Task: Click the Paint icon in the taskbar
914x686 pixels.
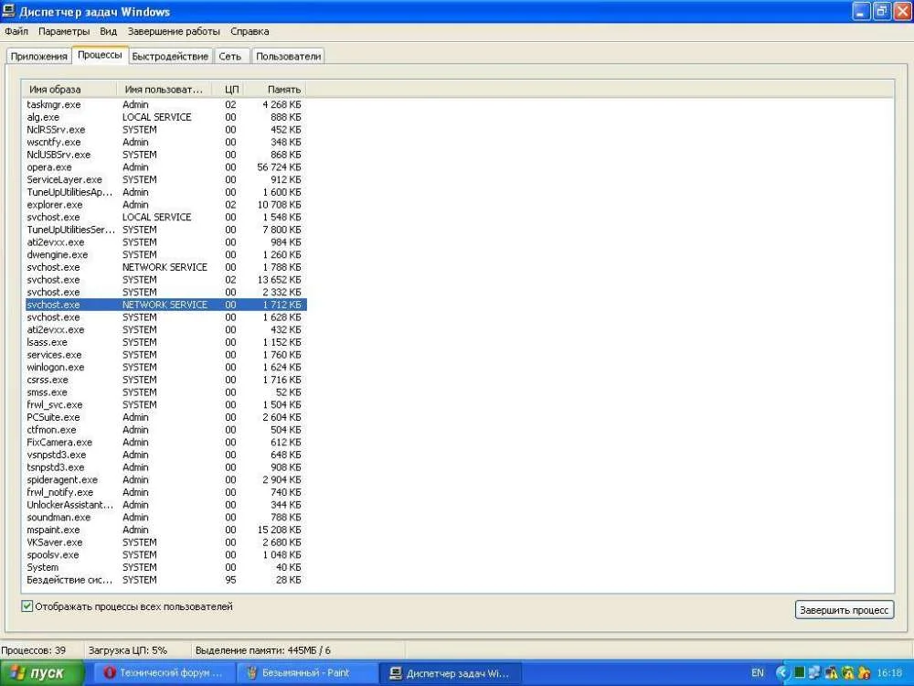Action: tap(251, 672)
